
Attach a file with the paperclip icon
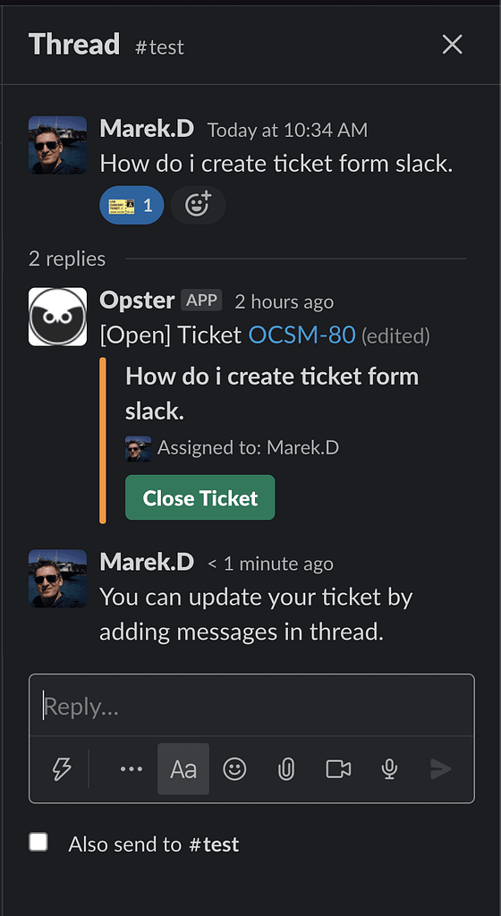[x=285, y=768]
